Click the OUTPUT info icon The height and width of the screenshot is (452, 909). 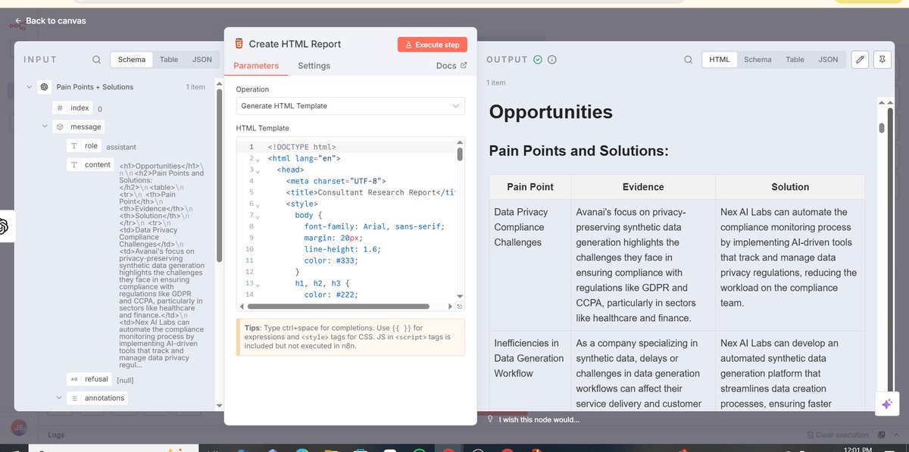552,60
